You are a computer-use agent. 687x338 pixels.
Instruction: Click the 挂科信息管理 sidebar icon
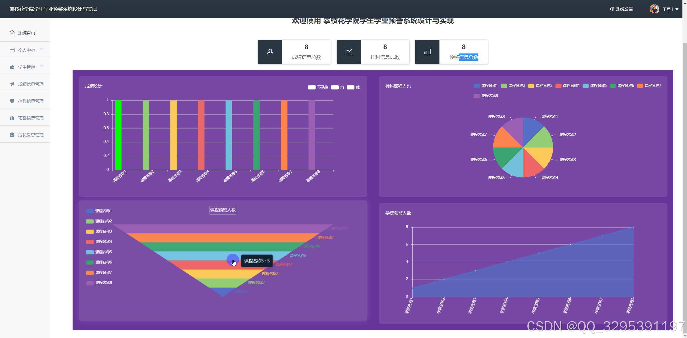[x=12, y=101]
